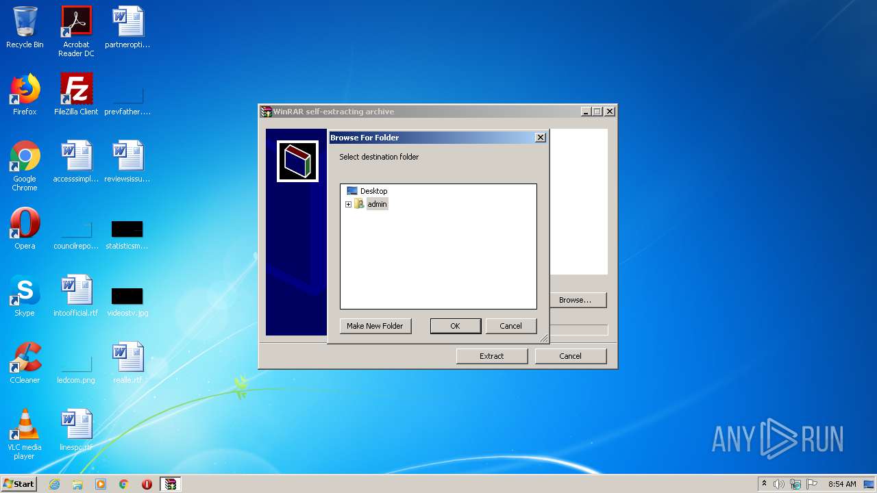Cancel the WinRAR self-extracting archive
Image resolution: width=877 pixels, height=493 pixels.
tap(570, 356)
